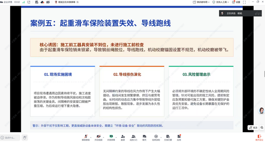The image size is (265, 142).
Task: Open the 设置 settings menu item
Action: [236, 2]
